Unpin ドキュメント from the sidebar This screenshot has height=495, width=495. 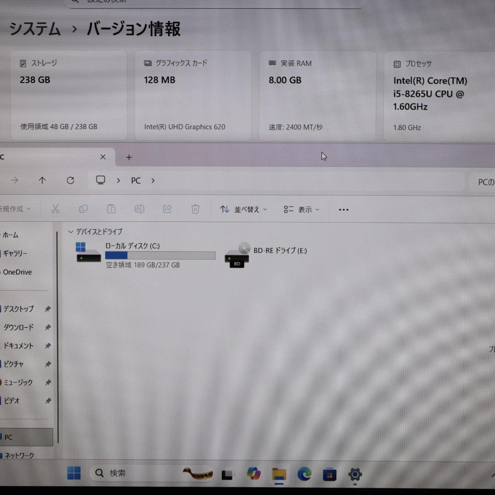coord(48,346)
